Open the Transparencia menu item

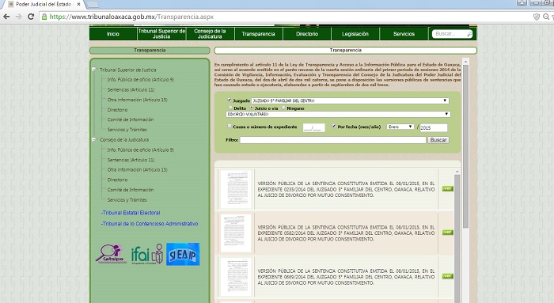258,34
